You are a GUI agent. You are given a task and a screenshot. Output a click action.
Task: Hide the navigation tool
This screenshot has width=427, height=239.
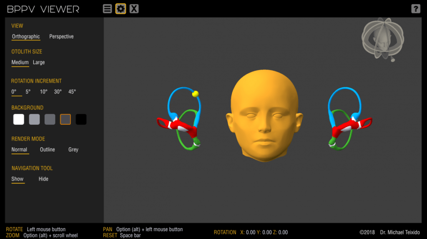(x=43, y=179)
